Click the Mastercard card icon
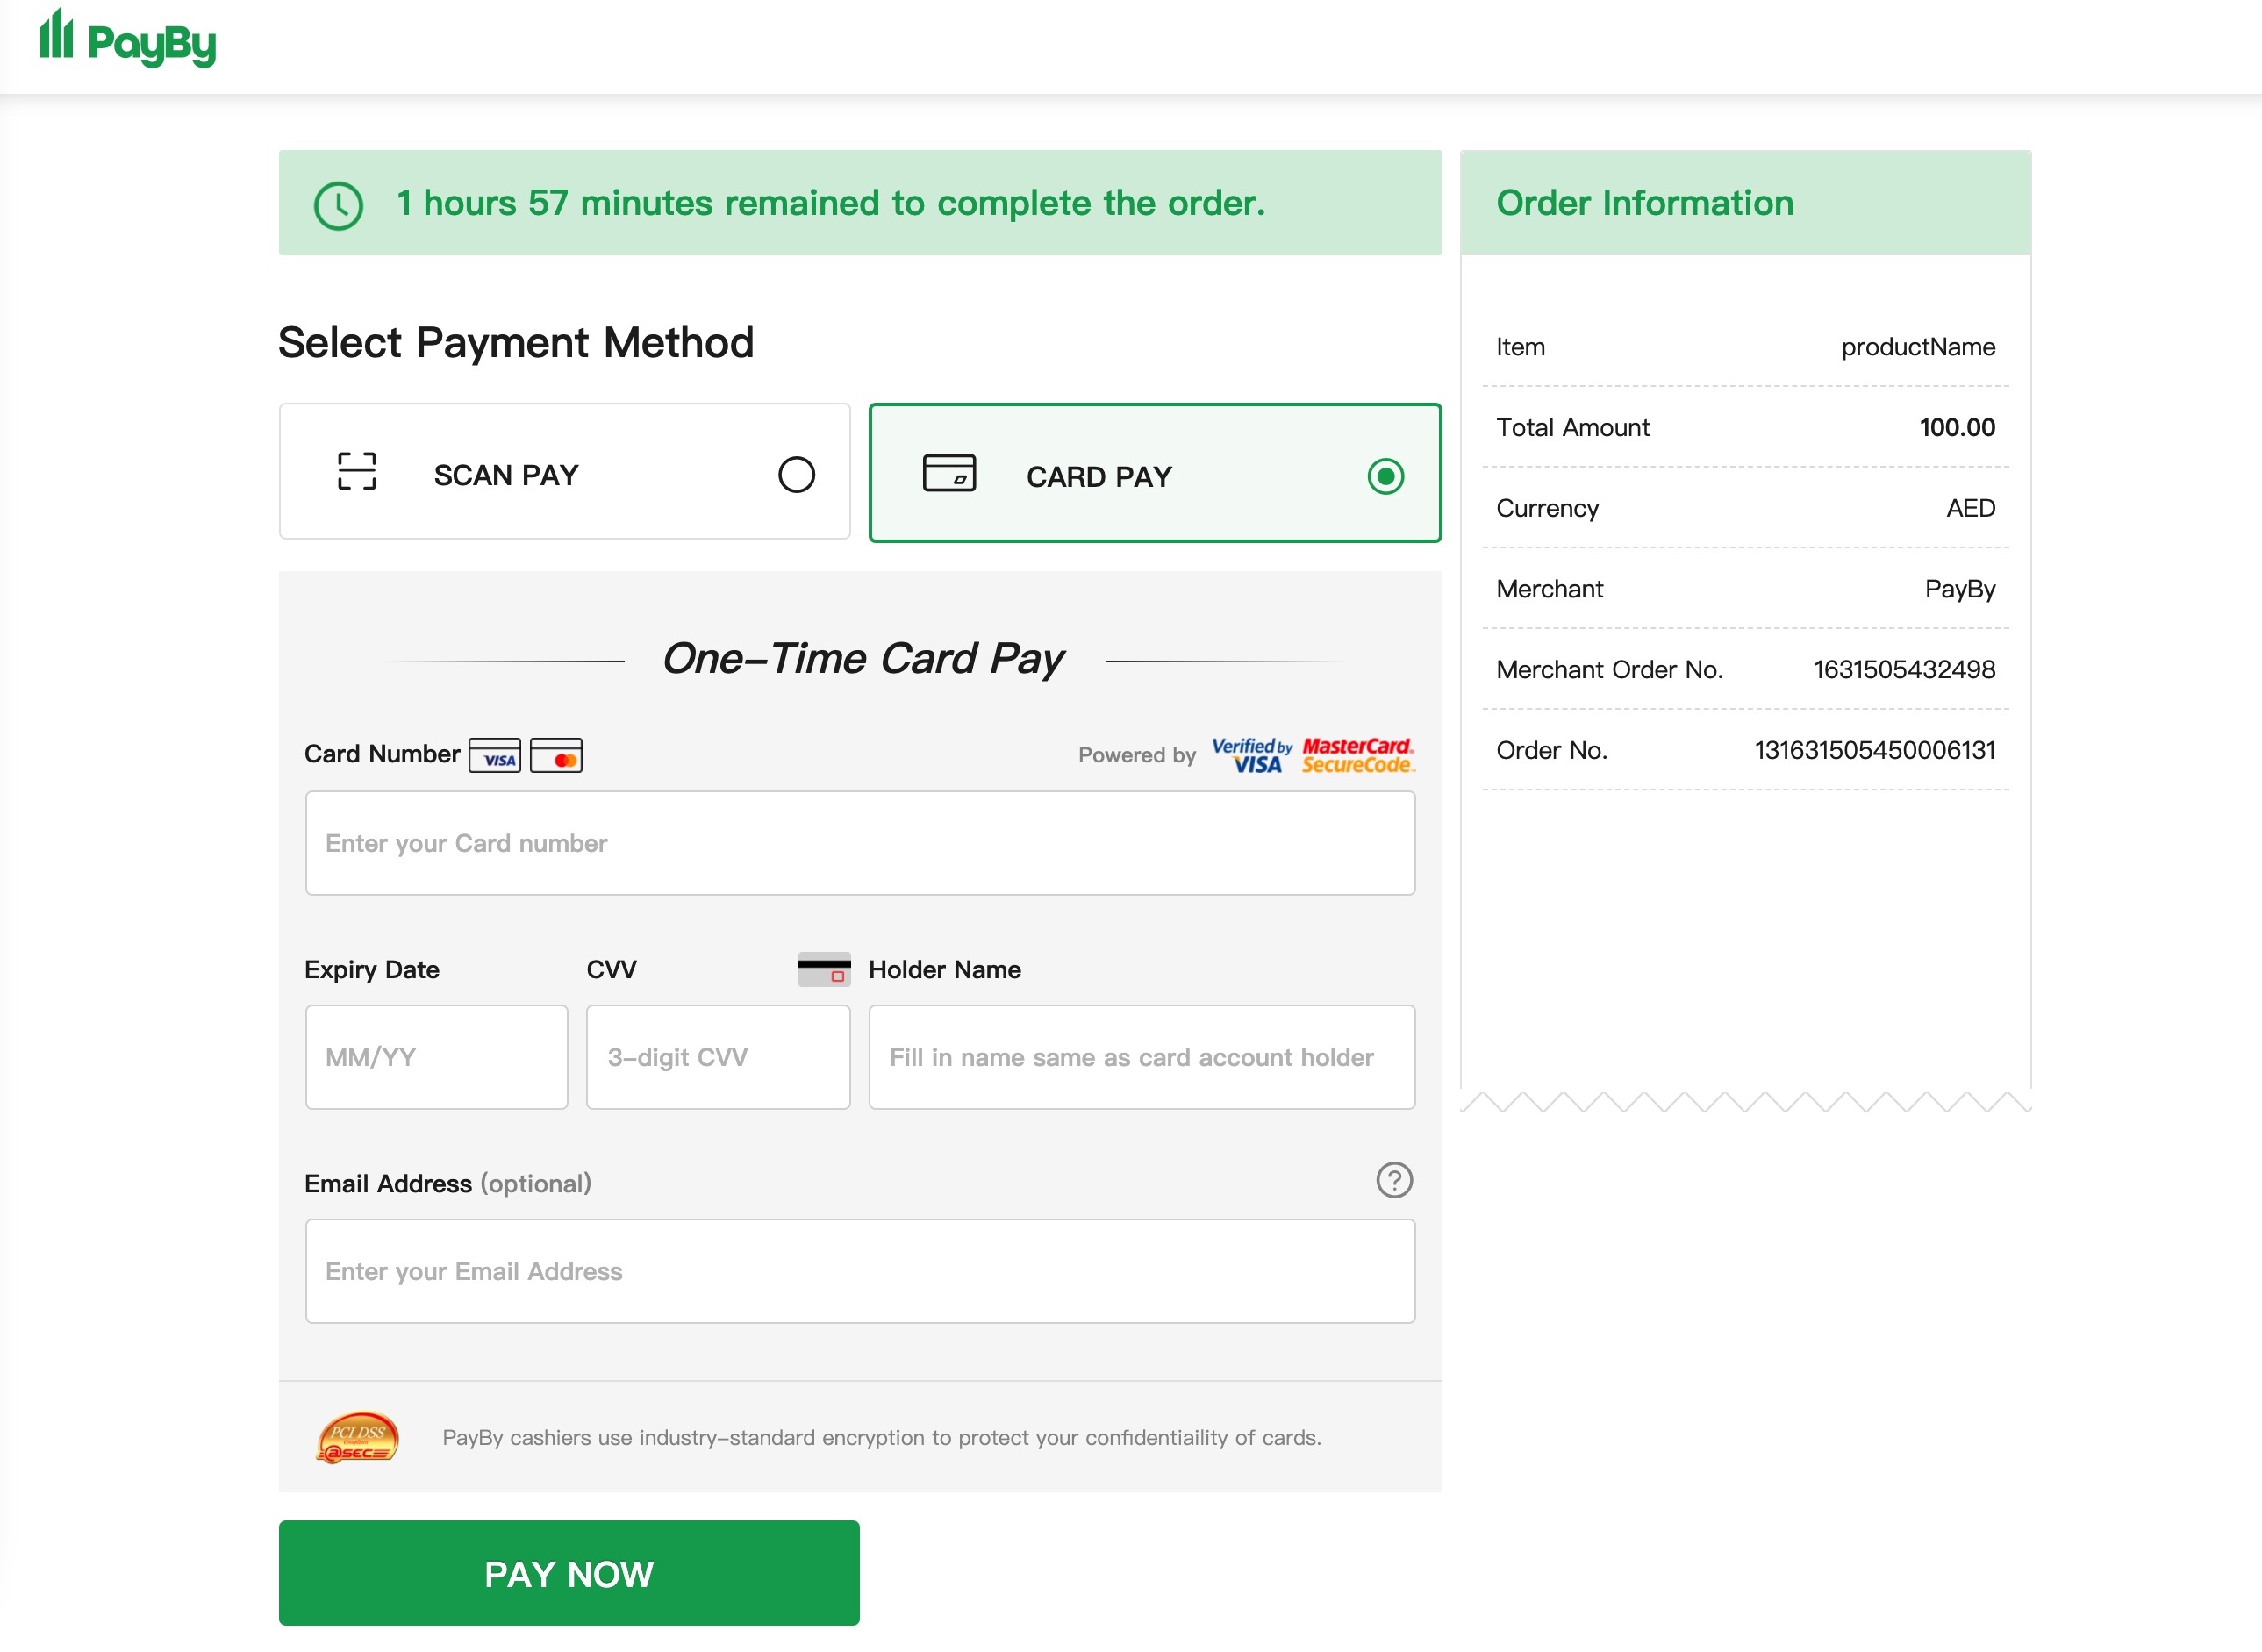The width and height of the screenshot is (2262, 1652). [x=556, y=756]
